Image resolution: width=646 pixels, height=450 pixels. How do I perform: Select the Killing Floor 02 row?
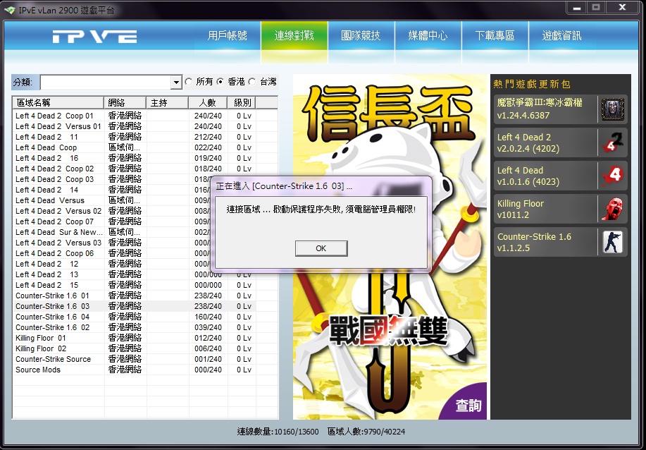135,348
